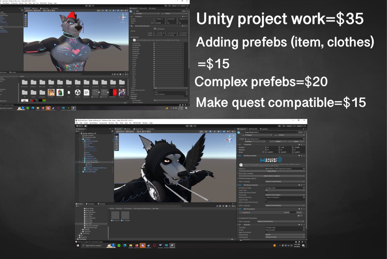Viewport: 387px width, 259px height.
Task: Select the Scale tool in the Scene overlay
Action: pos(117,144)
